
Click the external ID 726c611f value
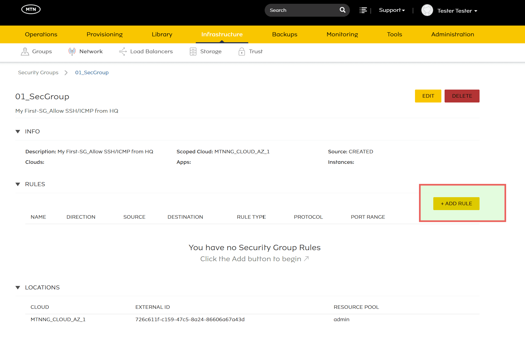pos(190,320)
